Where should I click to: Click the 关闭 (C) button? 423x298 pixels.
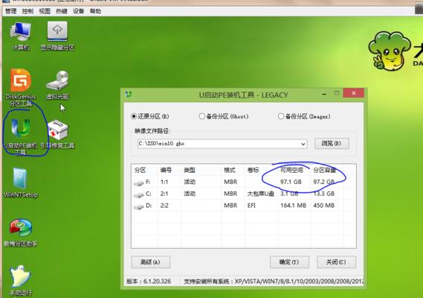click(x=336, y=262)
